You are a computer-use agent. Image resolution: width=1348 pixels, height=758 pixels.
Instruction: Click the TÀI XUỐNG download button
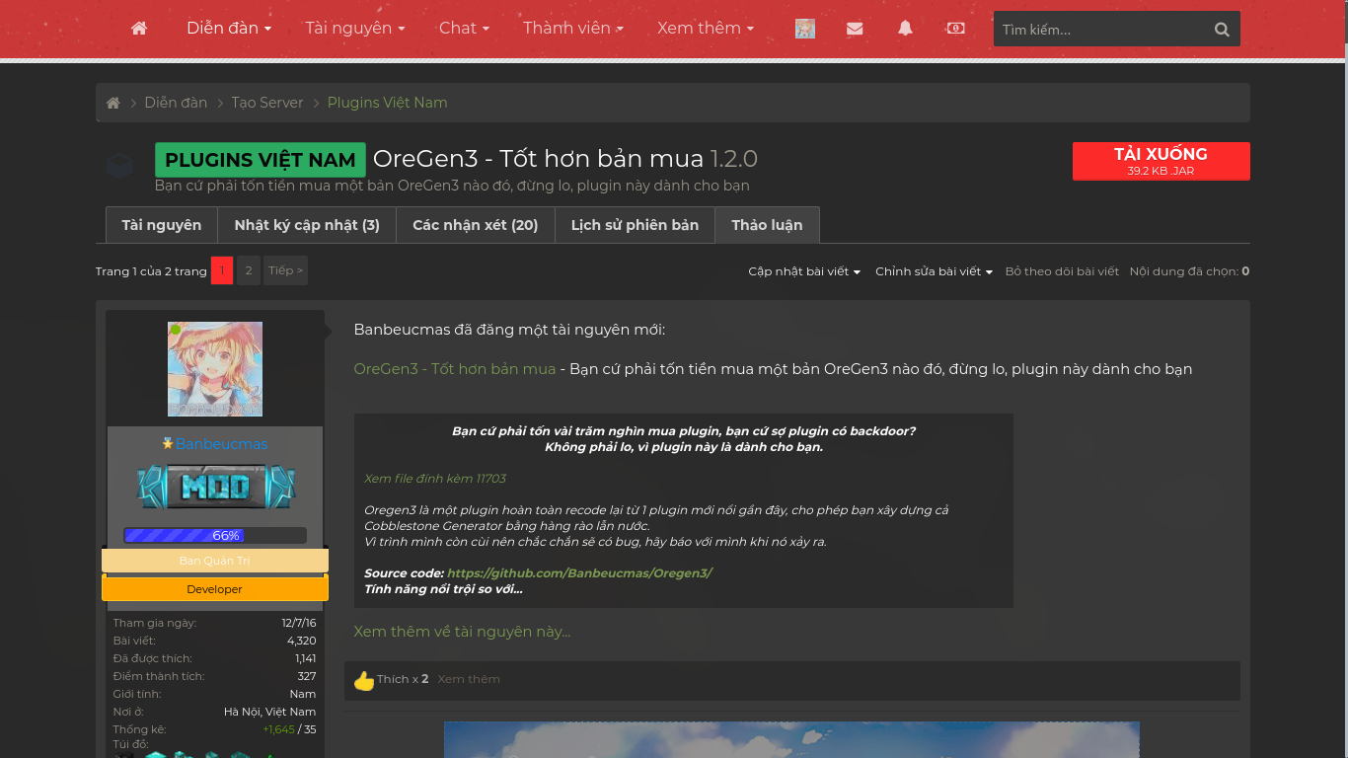click(x=1161, y=161)
